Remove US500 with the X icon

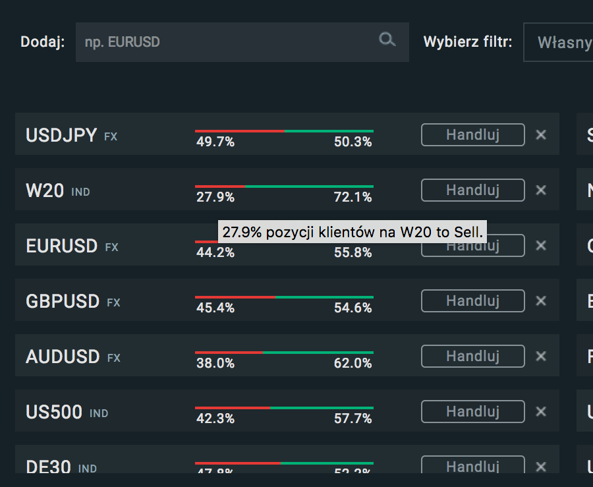click(541, 411)
